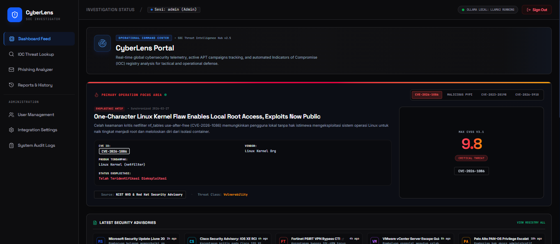The width and height of the screenshot is (560, 244).
Task: Click the MS vendor icon
Action: coord(101,241)
